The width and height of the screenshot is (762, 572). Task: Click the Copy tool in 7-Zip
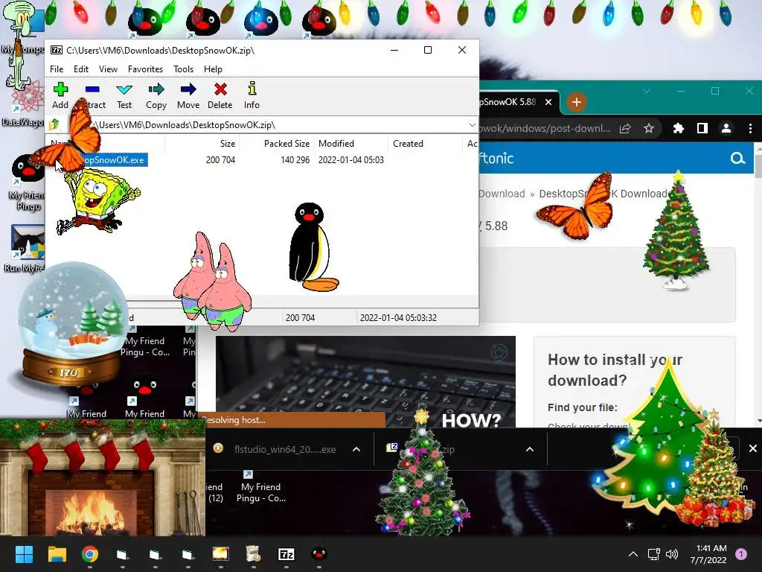pos(156,96)
